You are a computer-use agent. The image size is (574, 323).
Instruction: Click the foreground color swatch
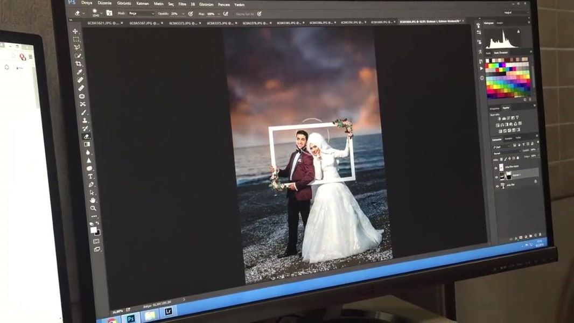94,230
